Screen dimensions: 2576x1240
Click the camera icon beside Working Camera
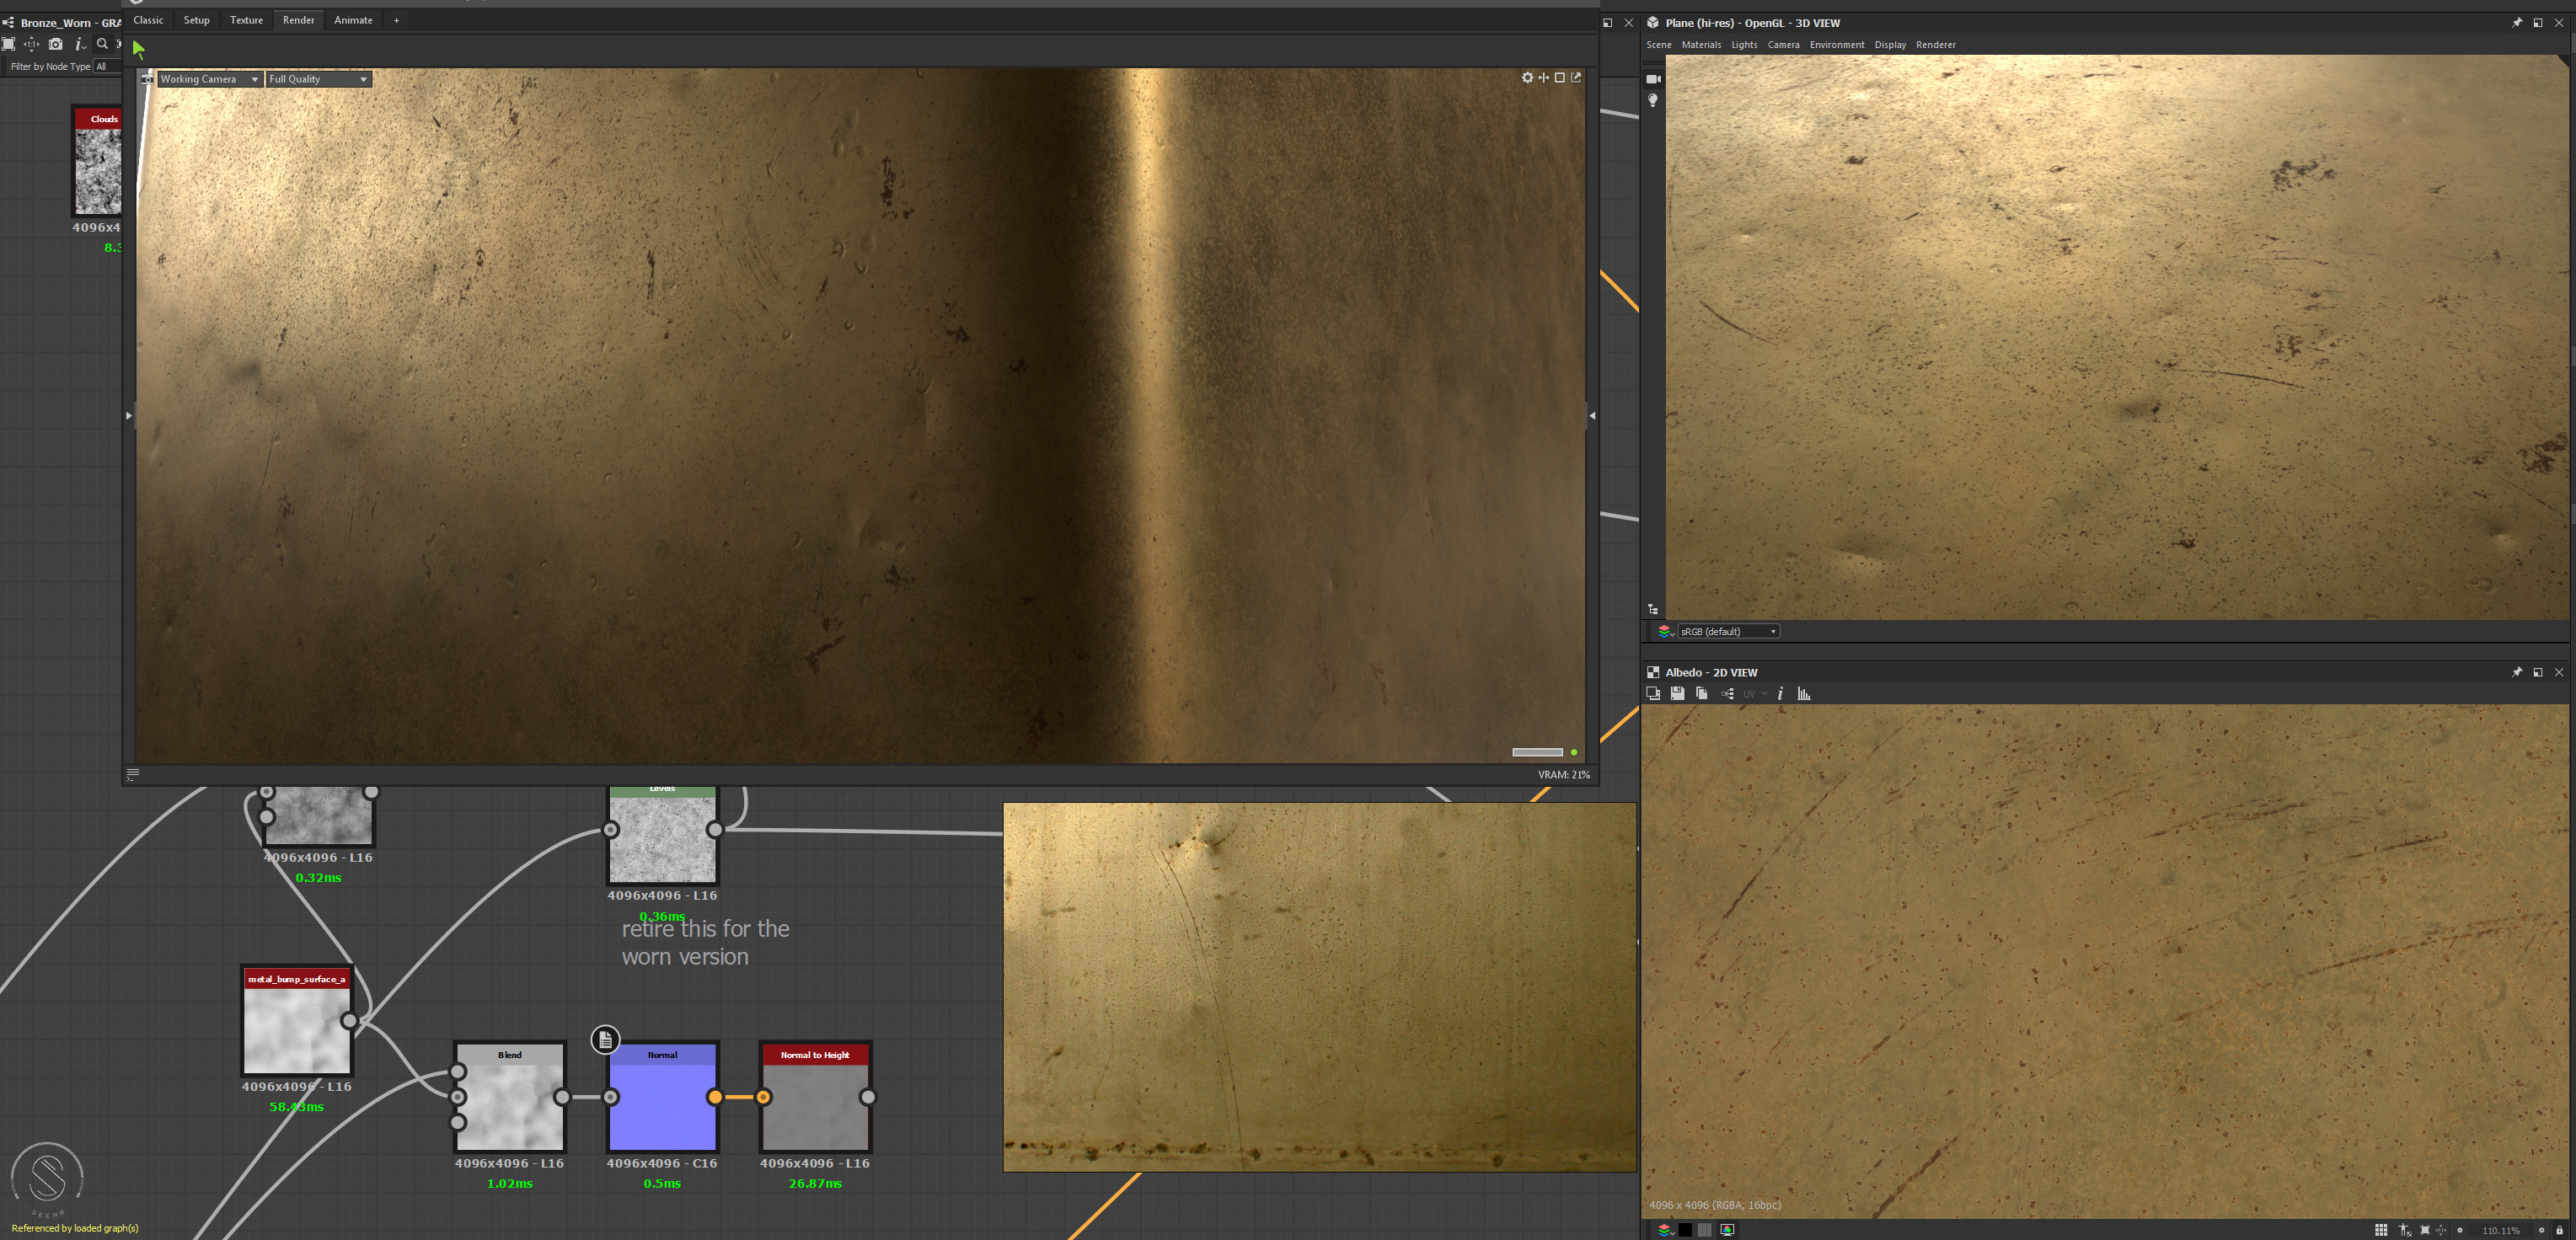[x=147, y=79]
